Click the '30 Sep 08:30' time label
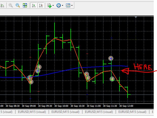Image resolution: width=157 pixels, height=118 pixels. pyautogui.click(x=13, y=106)
